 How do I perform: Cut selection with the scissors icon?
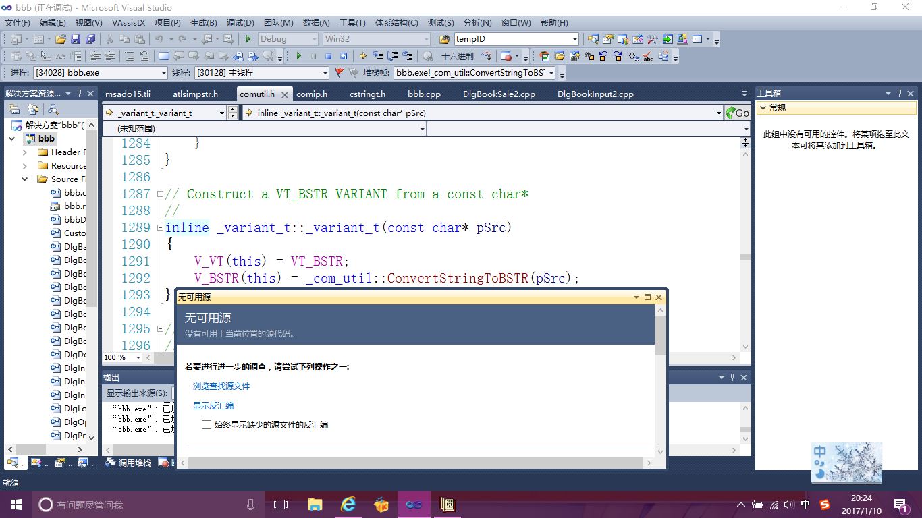coord(109,39)
